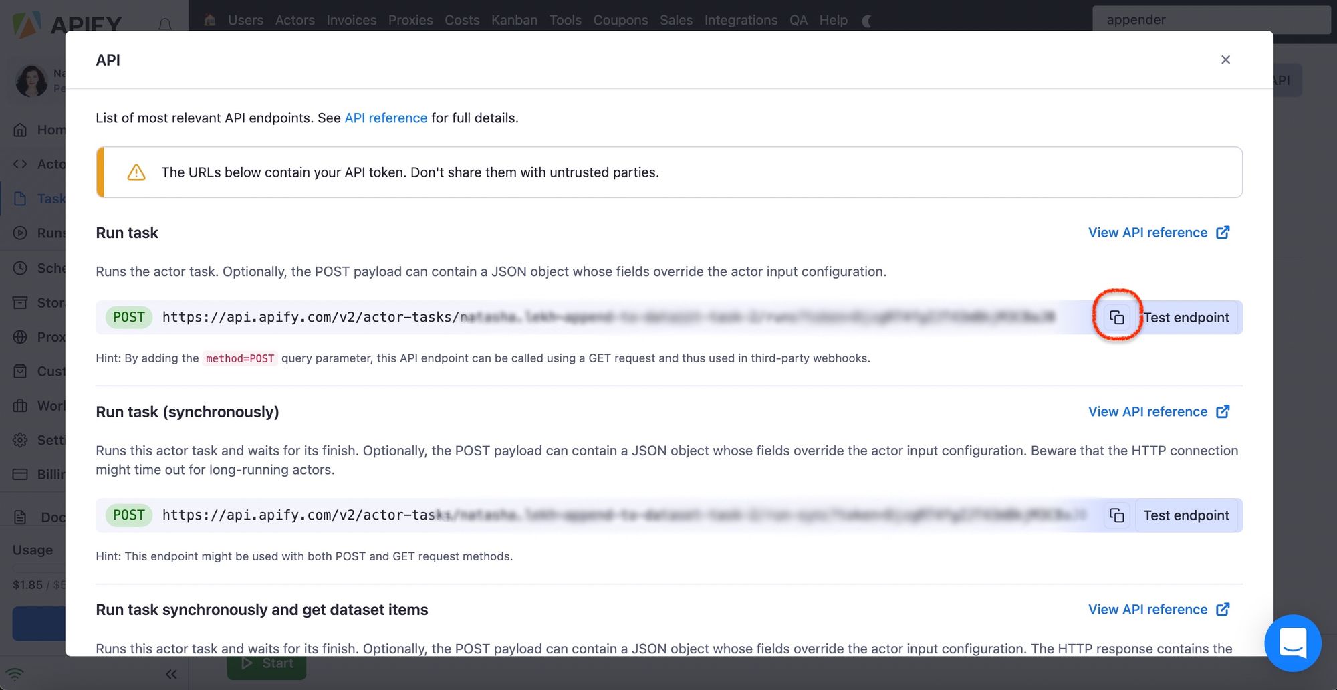Open the Intercom chat bubble
This screenshot has height=690, width=1337.
click(1293, 643)
